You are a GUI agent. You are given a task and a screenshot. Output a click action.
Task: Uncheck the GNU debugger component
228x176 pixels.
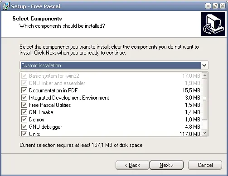(24, 127)
